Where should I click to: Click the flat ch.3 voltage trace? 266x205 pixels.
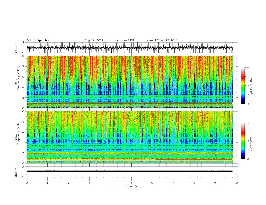pos(129,172)
